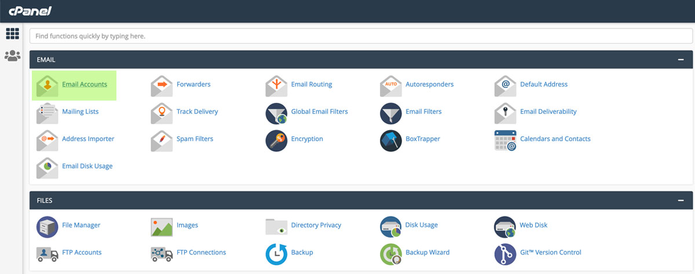
Task: Click the Email Filters funnel icon
Action: [x=391, y=113]
